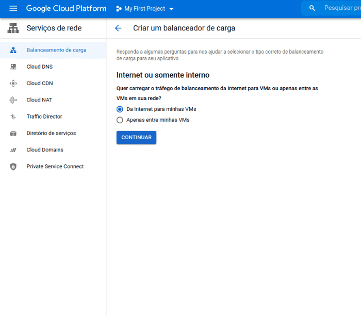Click the Cloud NAT icon
The height and width of the screenshot is (316, 361).
click(x=13, y=100)
